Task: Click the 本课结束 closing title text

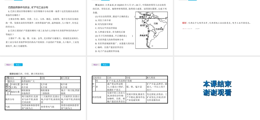Action: [x=217, y=84]
